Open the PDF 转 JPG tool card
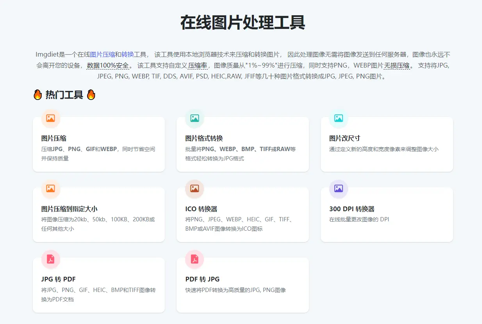 pos(243,285)
